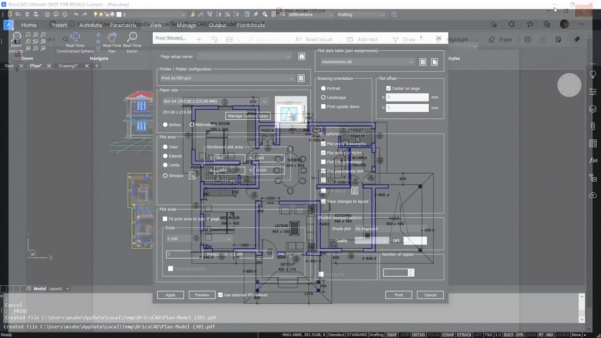Open the page setup dialog icon
The image size is (601, 338).
[x=301, y=56]
